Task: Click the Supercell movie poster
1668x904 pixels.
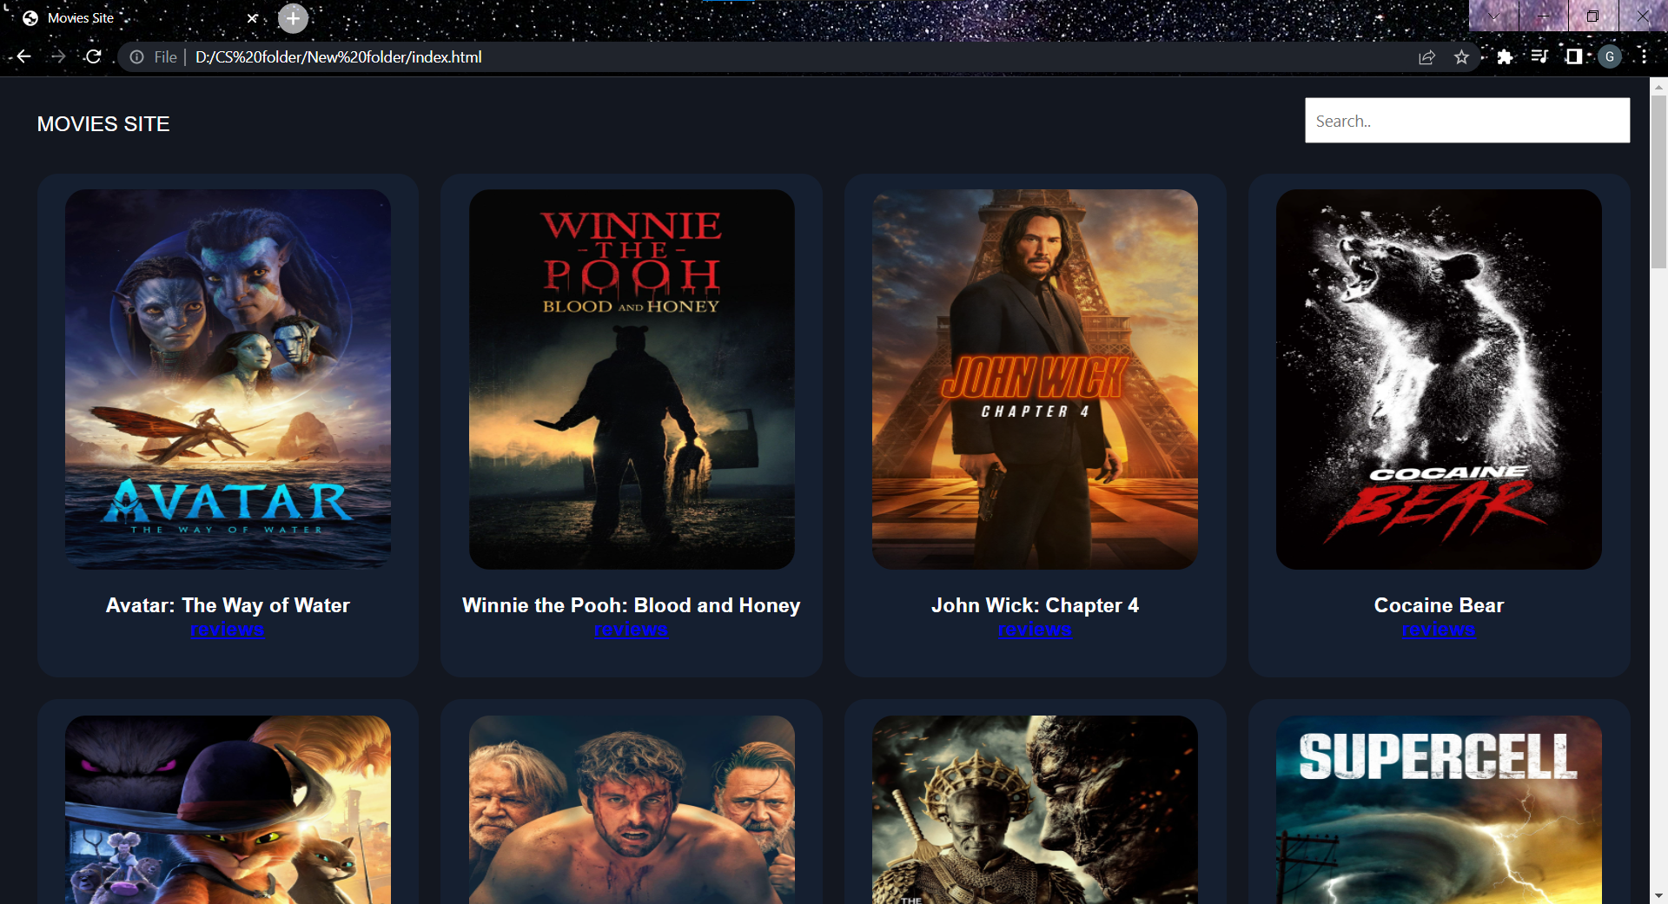Action: coord(1439,809)
